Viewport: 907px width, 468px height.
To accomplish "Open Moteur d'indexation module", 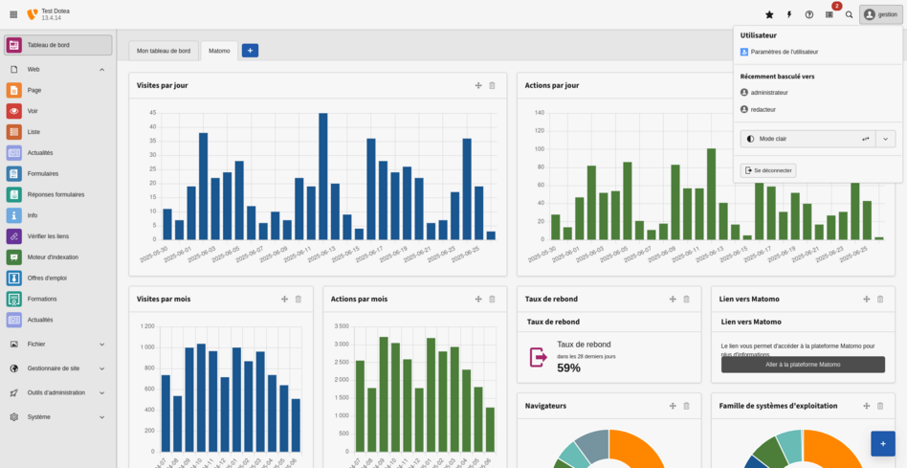I will (x=57, y=256).
